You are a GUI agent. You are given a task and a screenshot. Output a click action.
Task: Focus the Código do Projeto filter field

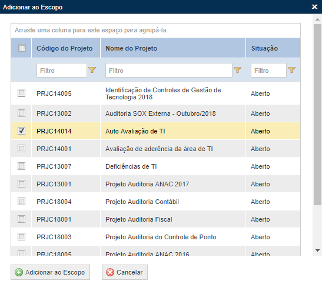pyautogui.click(x=62, y=71)
